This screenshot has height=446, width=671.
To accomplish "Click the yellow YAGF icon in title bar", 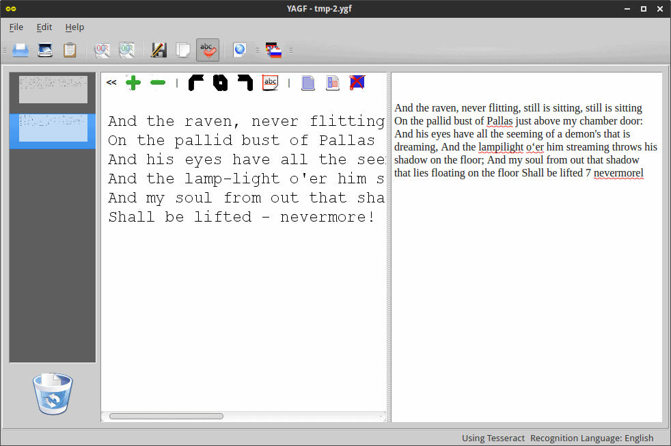I will [x=11, y=9].
